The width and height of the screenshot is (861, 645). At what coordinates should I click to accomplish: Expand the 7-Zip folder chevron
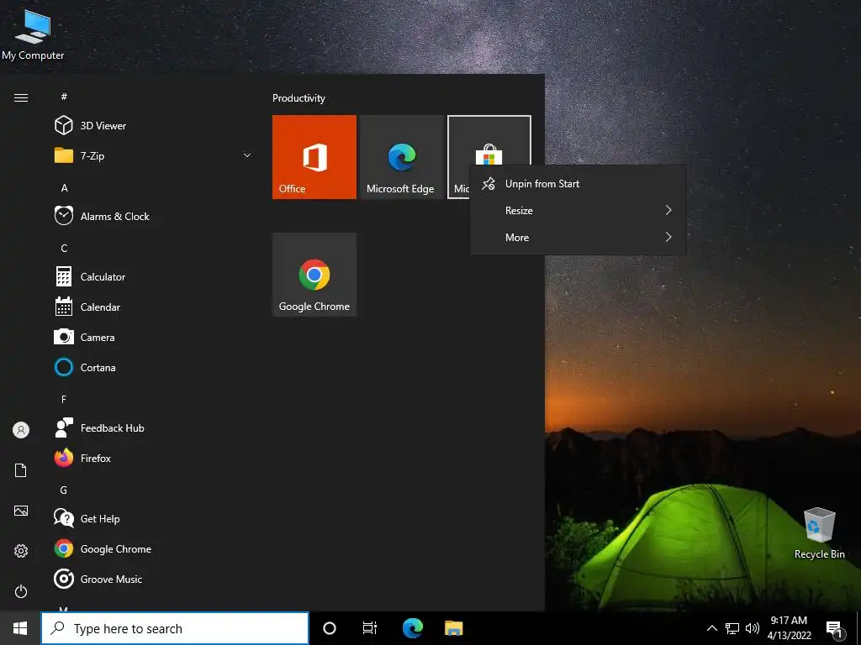(247, 155)
